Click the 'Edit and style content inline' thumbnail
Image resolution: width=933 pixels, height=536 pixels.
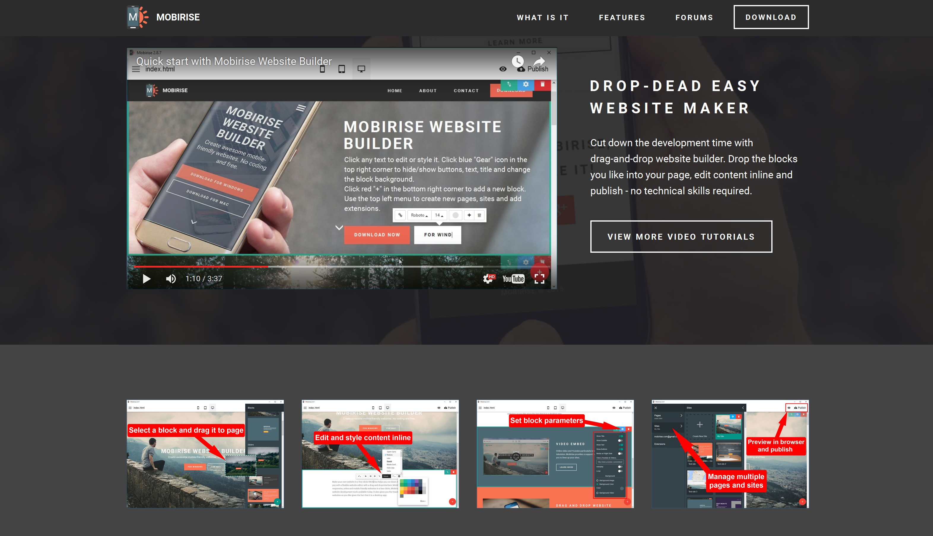pyautogui.click(x=380, y=455)
